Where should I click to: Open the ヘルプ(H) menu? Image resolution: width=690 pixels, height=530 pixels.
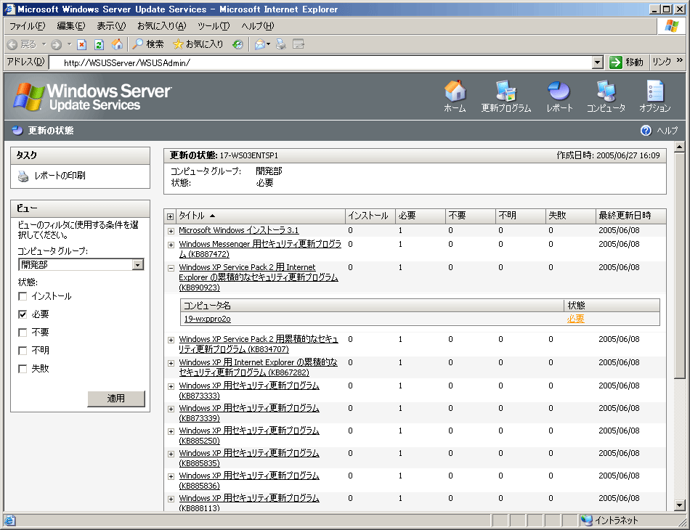pyautogui.click(x=257, y=26)
